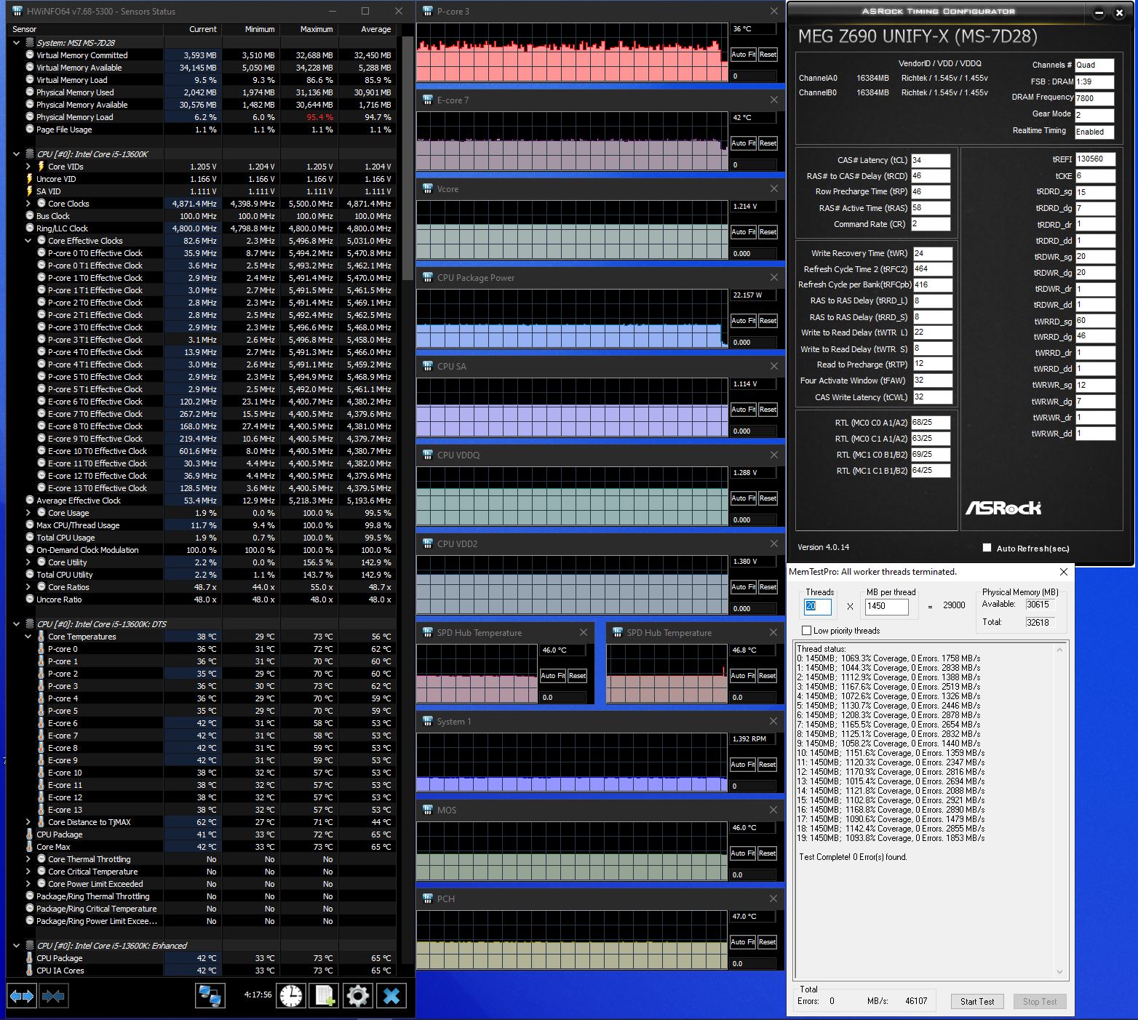Image resolution: width=1138 pixels, height=1020 pixels.
Task: Click the expand sensor columns arrows icon
Action: [x=22, y=995]
